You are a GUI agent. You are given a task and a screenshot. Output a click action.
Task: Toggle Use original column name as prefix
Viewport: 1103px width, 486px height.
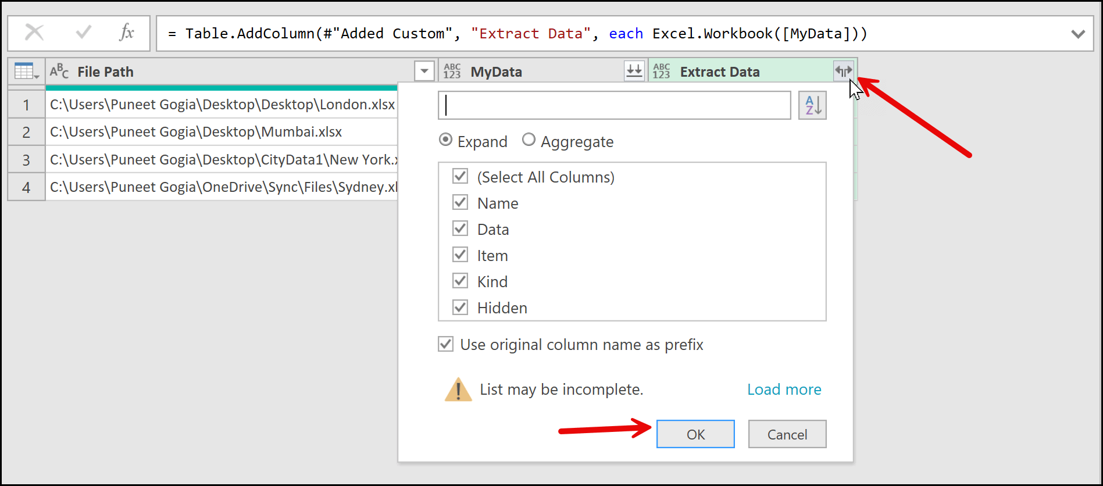tap(446, 344)
